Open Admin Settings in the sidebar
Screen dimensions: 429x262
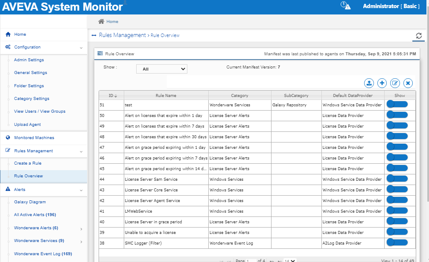pos(29,60)
